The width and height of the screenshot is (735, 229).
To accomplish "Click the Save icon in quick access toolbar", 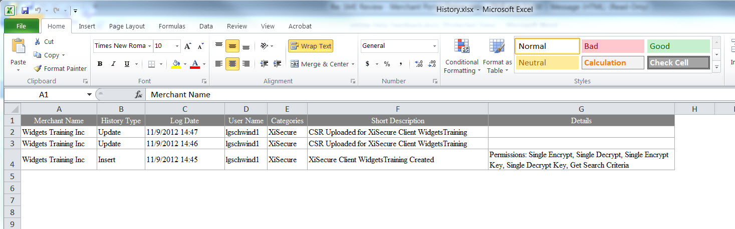I will click(25, 10).
